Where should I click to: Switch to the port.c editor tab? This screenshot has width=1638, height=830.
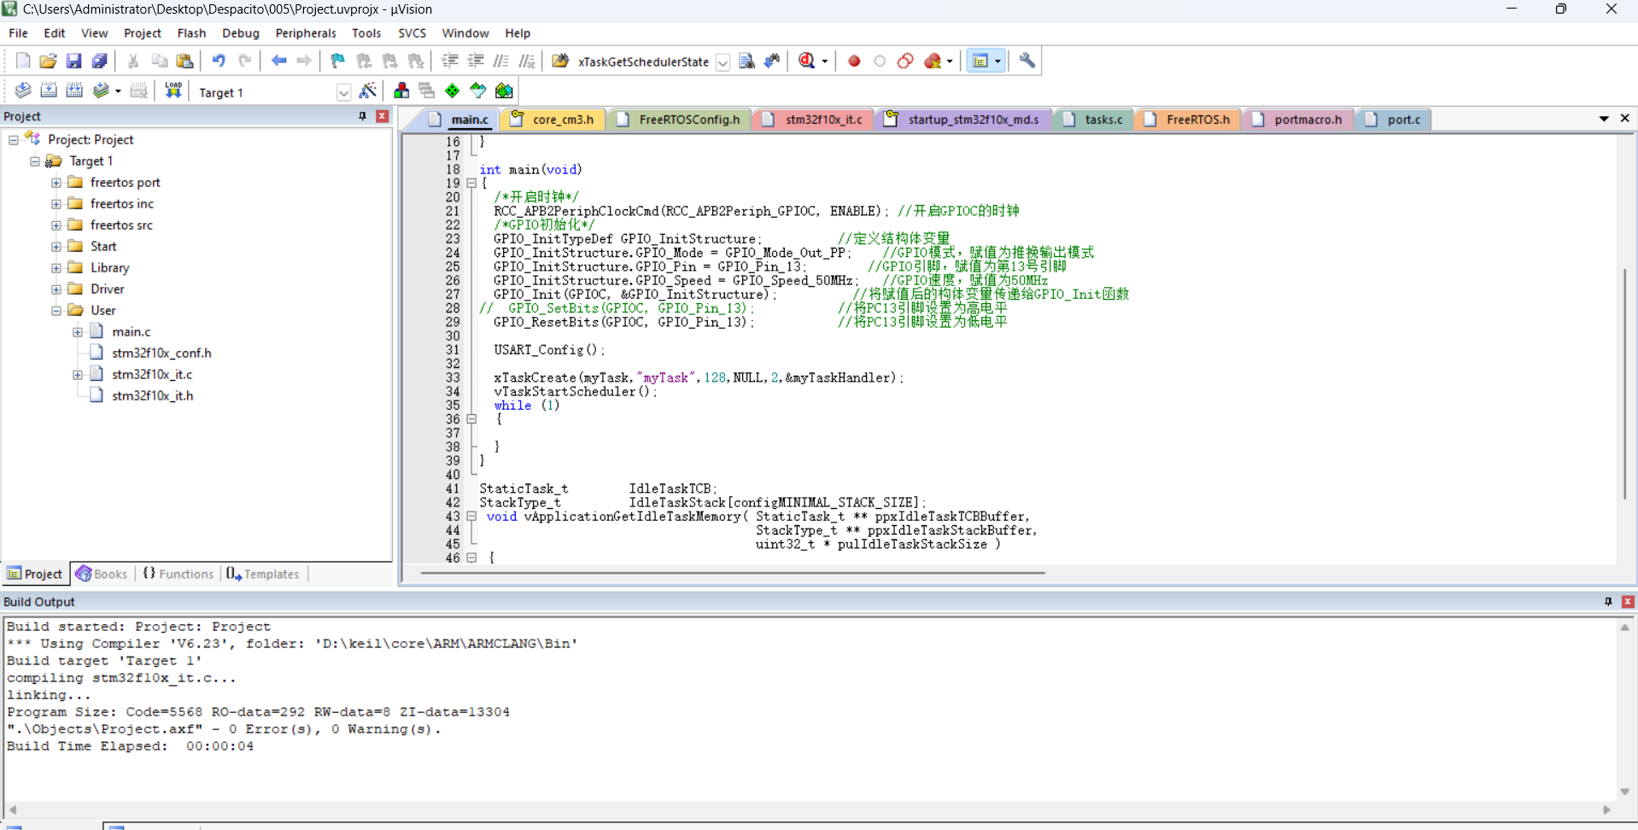[1393, 120]
